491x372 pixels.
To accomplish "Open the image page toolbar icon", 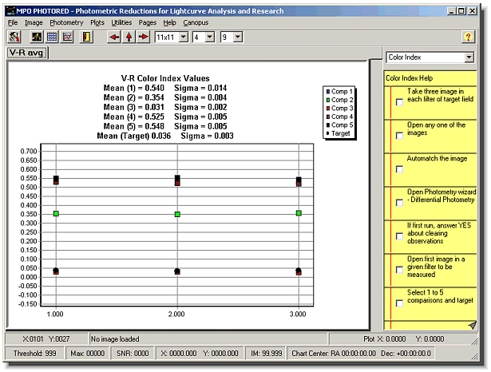I will click(x=37, y=37).
